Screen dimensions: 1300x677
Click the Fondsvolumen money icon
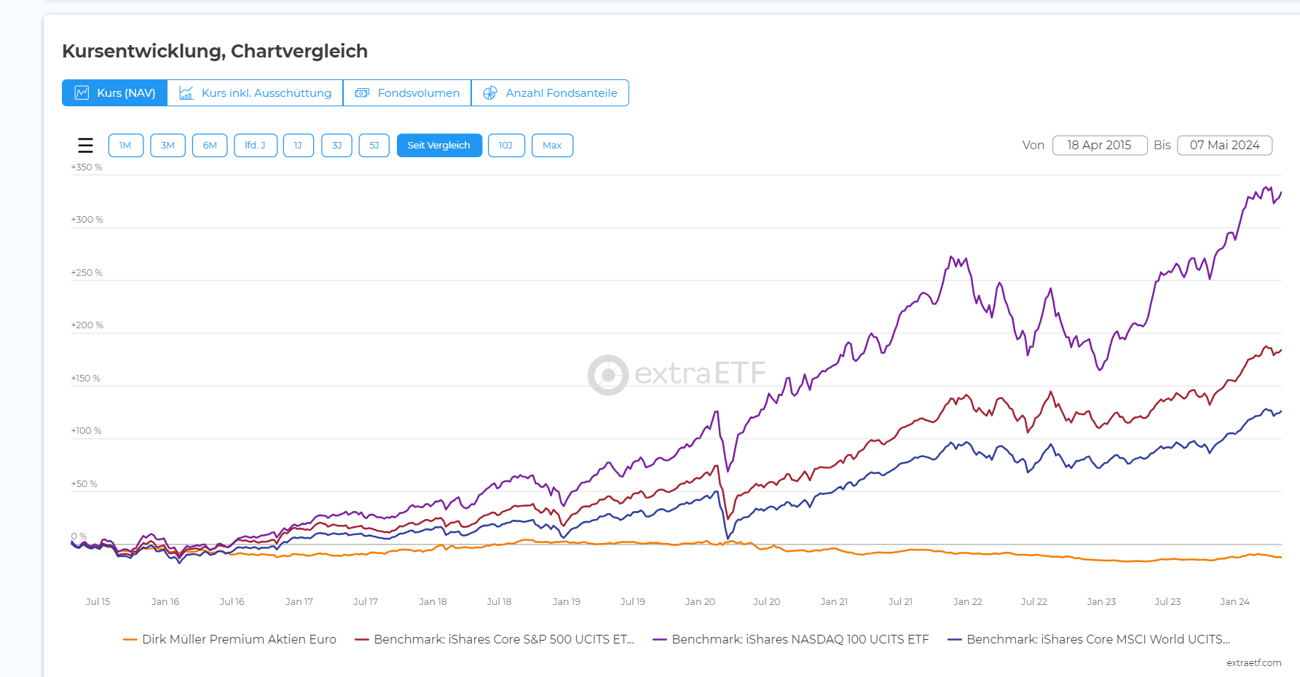click(x=362, y=93)
